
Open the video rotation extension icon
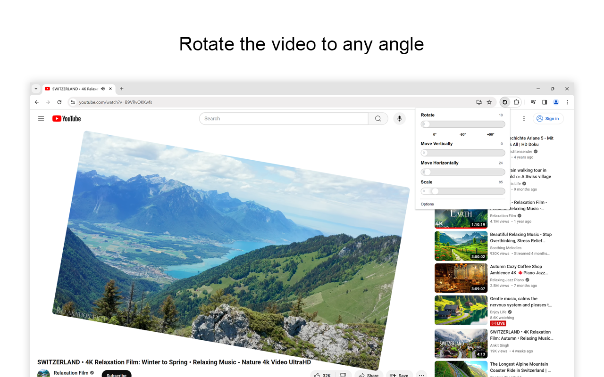tap(504, 102)
